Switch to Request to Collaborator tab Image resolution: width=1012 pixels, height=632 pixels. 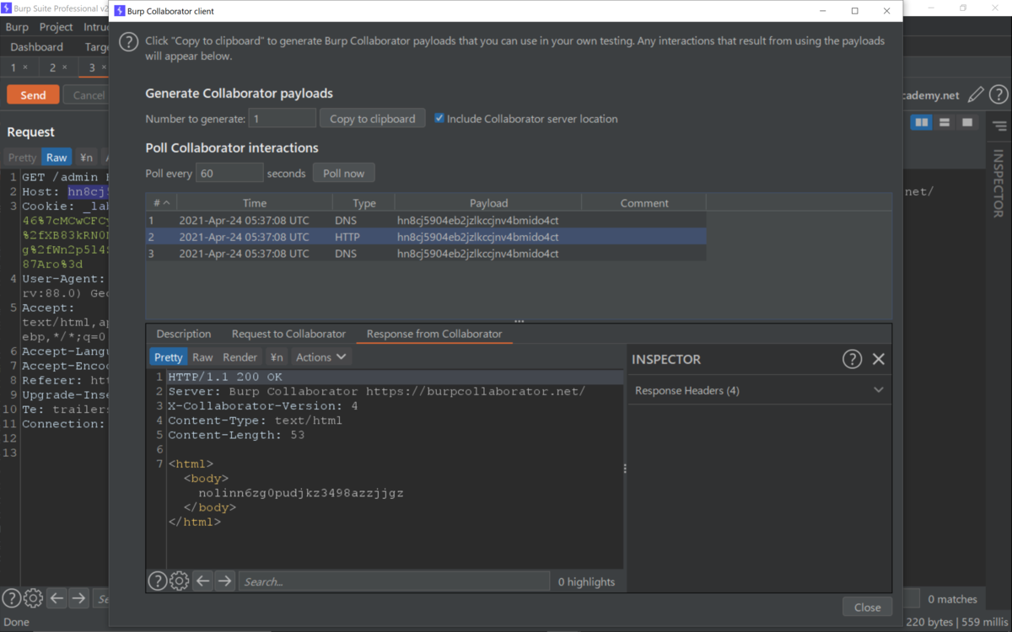(288, 334)
